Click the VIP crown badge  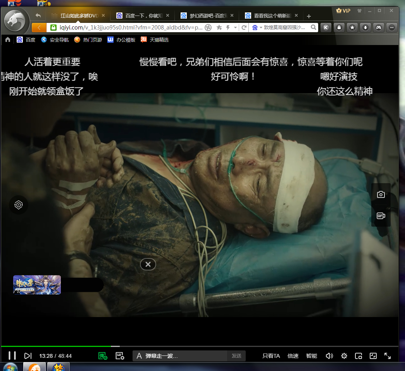coord(343,10)
